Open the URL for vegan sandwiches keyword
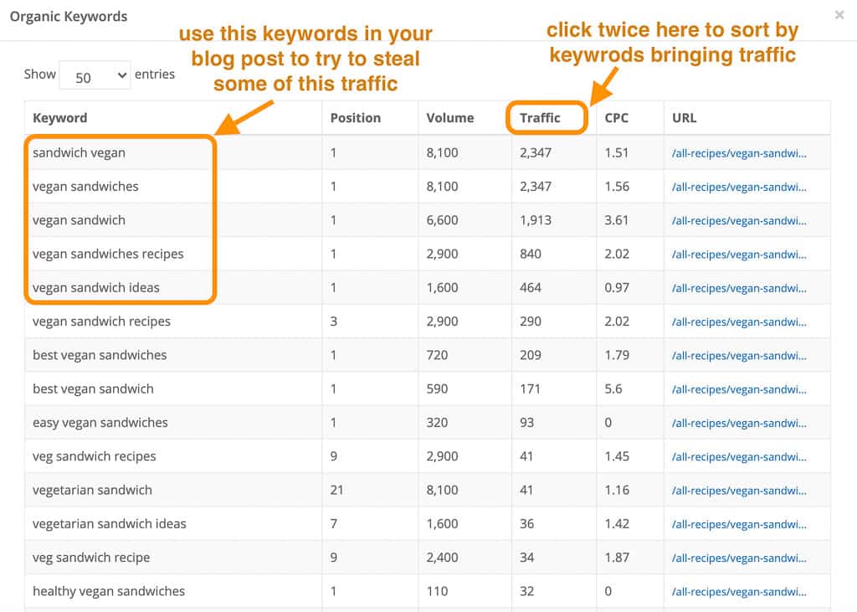 click(x=741, y=186)
